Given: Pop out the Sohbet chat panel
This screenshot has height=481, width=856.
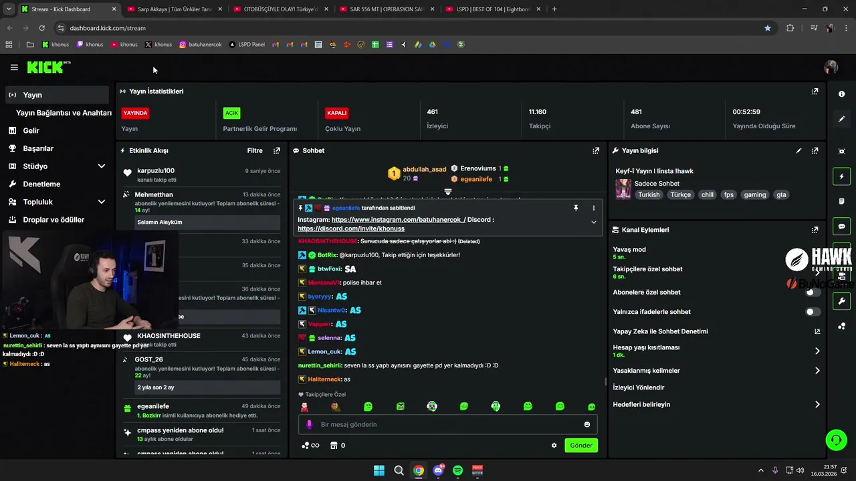Looking at the screenshot, I should (x=596, y=151).
